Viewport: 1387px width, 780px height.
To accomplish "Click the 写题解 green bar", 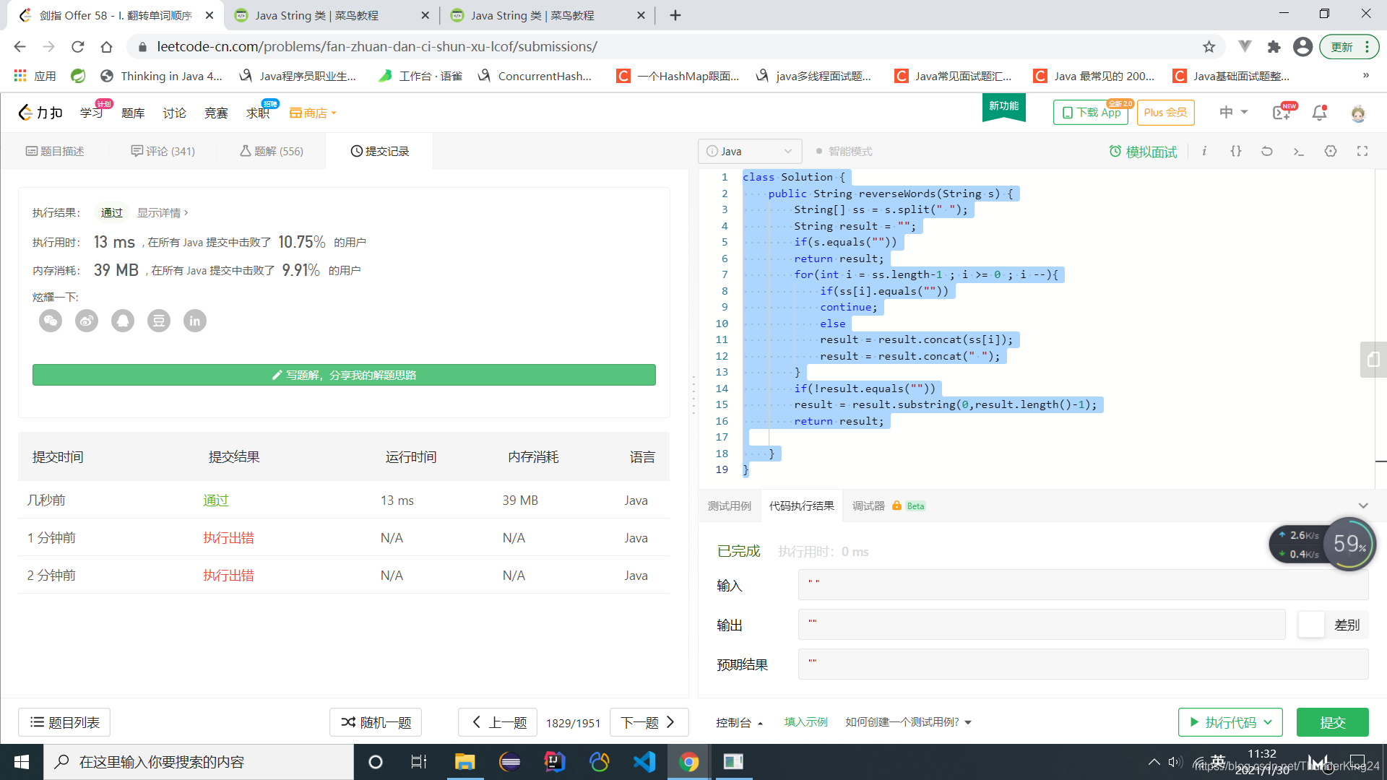I will (344, 375).
